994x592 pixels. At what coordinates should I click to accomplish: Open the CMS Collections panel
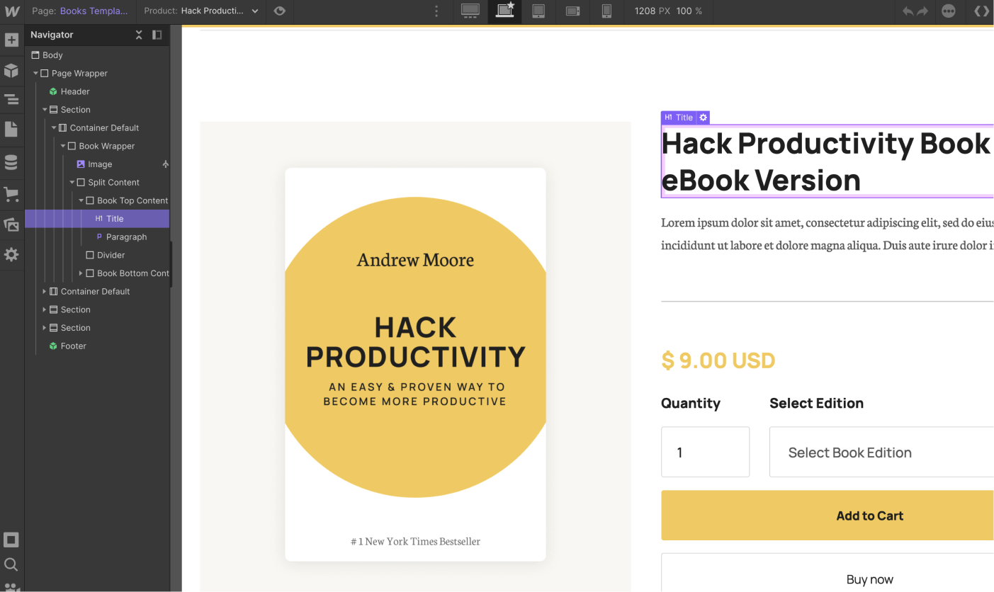[11, 161]
